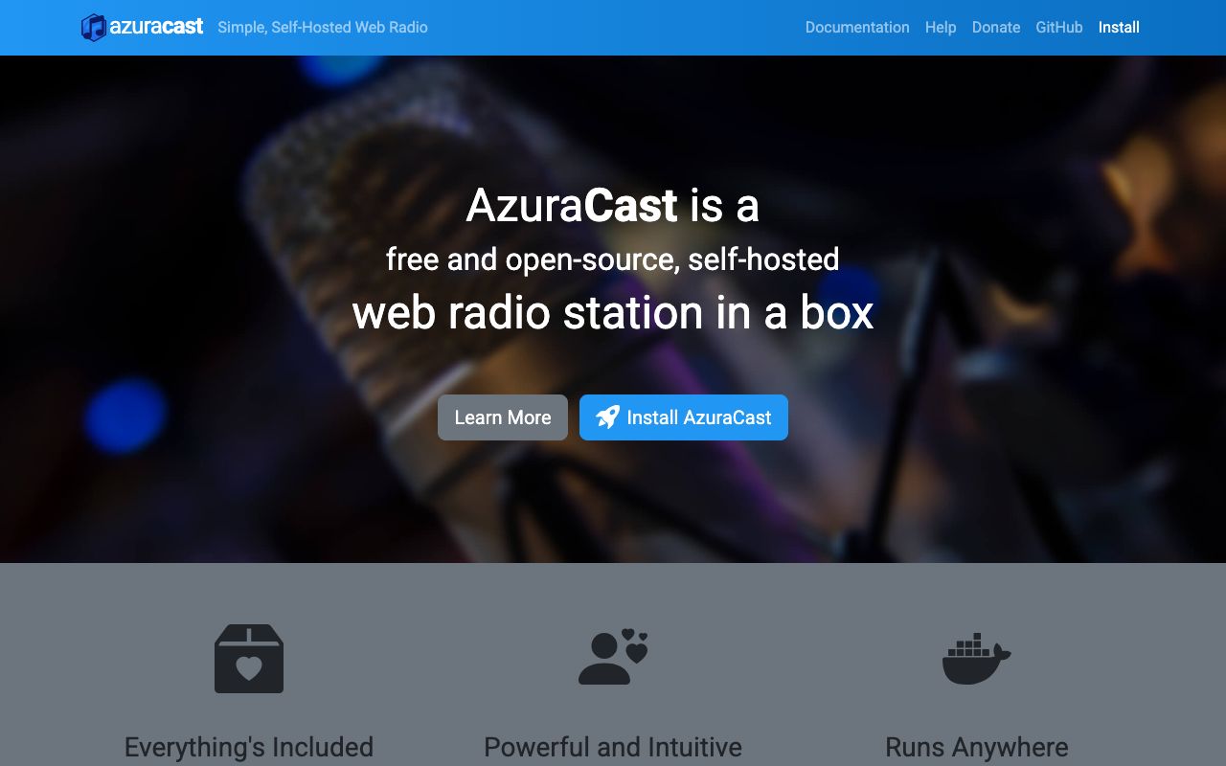The height and width of the screenshot is (766, 1226).
Task: Click the 'free and open-source, self-hosted' text
Action: [x=613, y=259]
